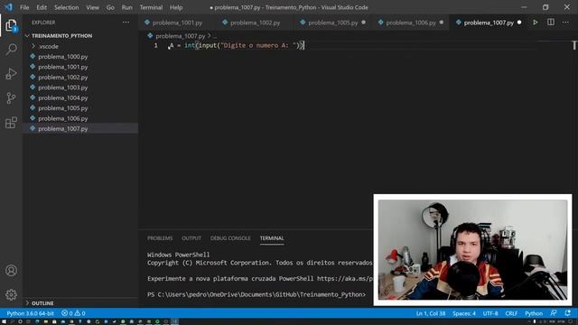Switch to problema_1001.py editor tab
Viewport: 578px width, 325px height.
177,23
